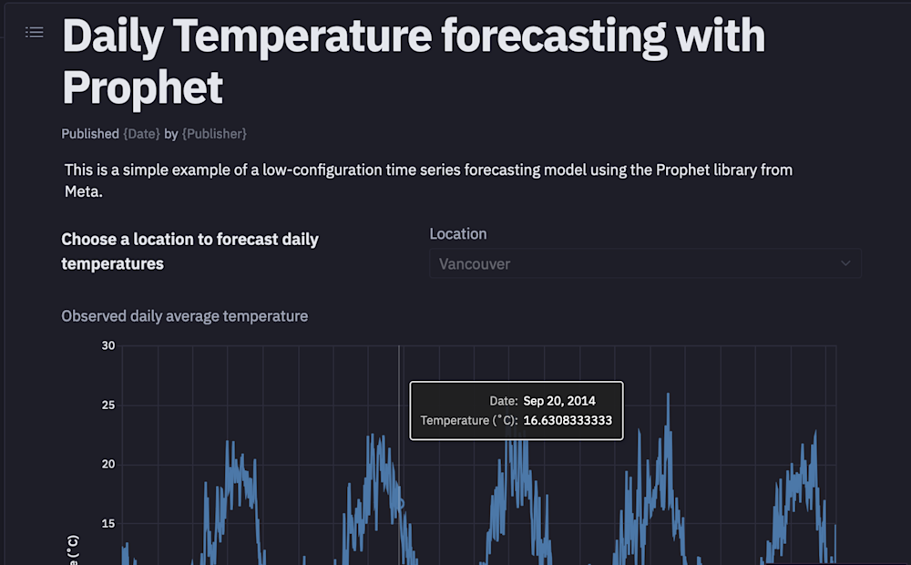
Task: Click the Observed daily average temperature chart label
Action: click(x=184, y=315)
